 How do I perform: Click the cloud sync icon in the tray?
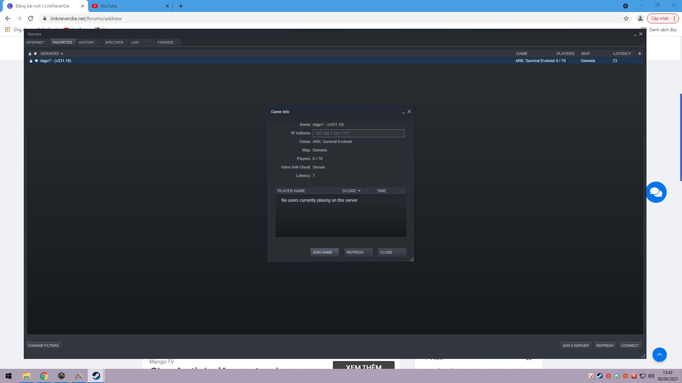(x=617, y=376)
